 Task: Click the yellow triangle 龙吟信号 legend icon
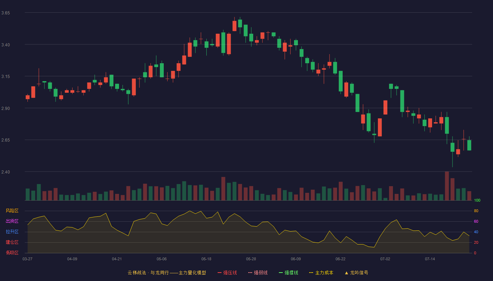[347, 273]
